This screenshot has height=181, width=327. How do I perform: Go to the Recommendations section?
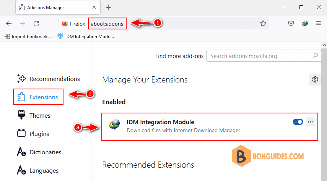(x=49, y=79)
